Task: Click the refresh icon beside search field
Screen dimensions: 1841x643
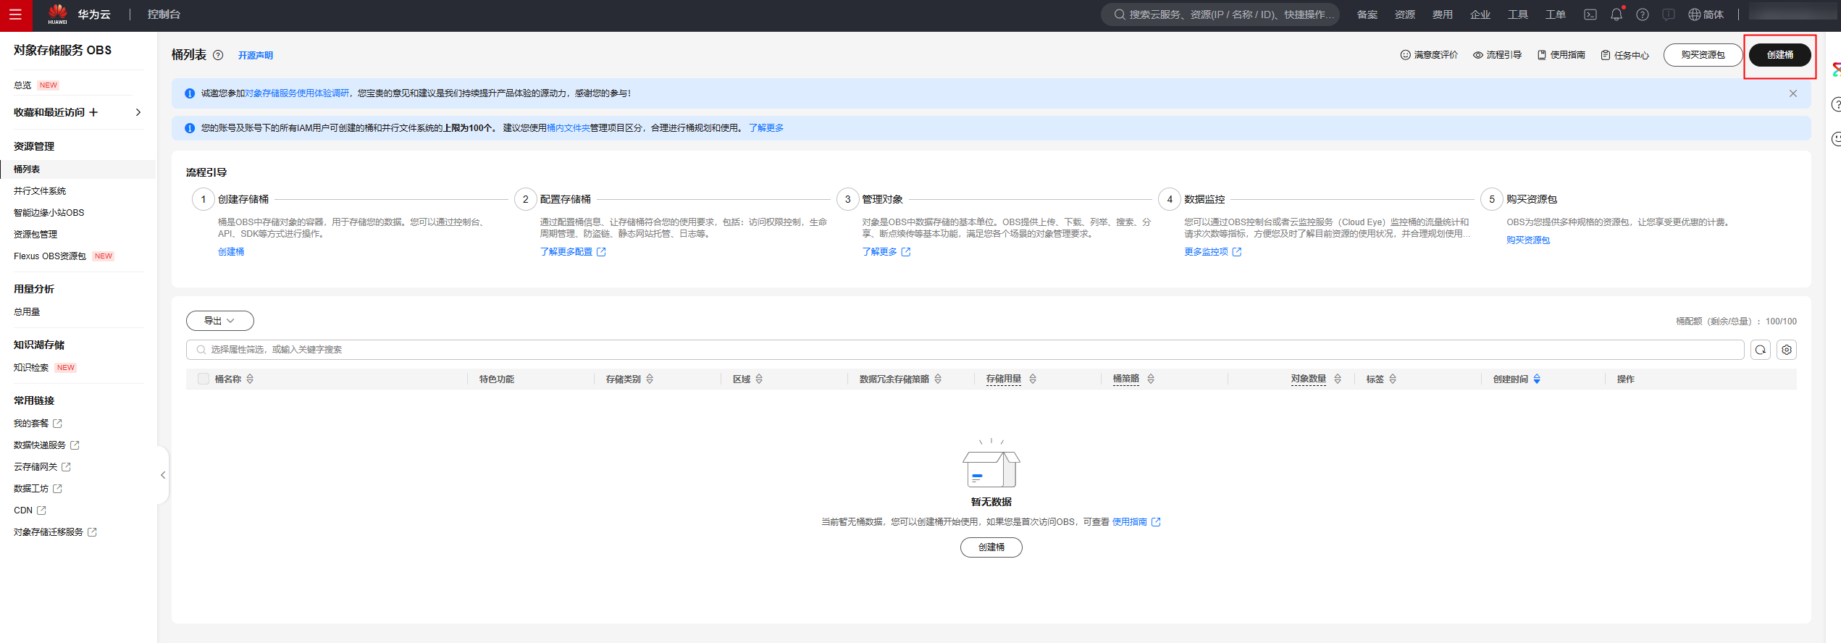Action: (x=1760, y=350)
